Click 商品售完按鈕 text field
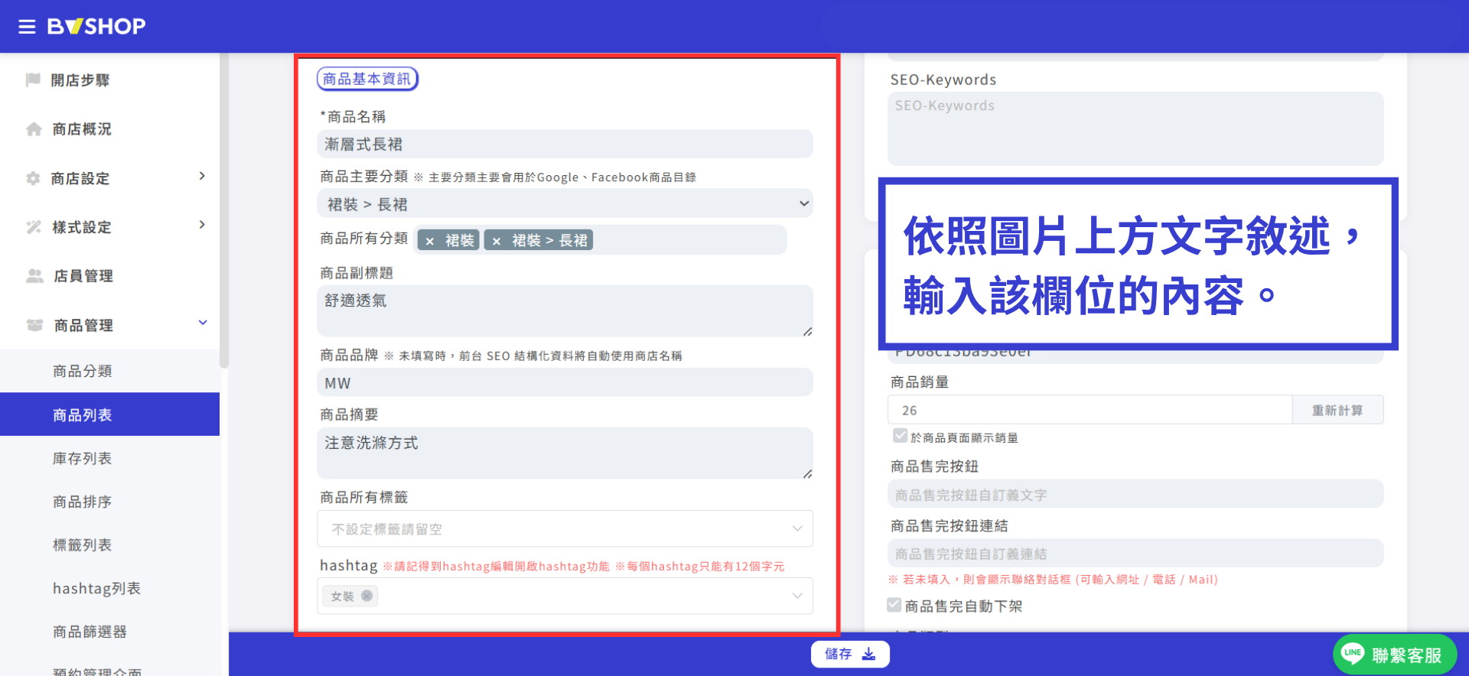This screenshot has height=676, width=1469. pos(1135,494)
